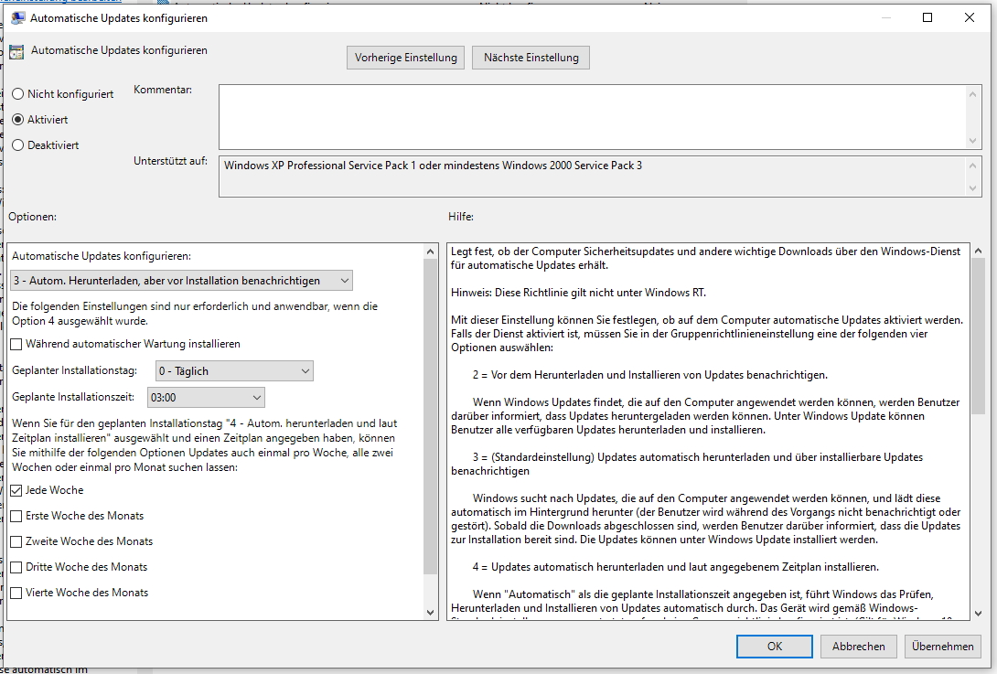Click the help panel scroll down arrow
Screen dimensions: 997x674
978,614
